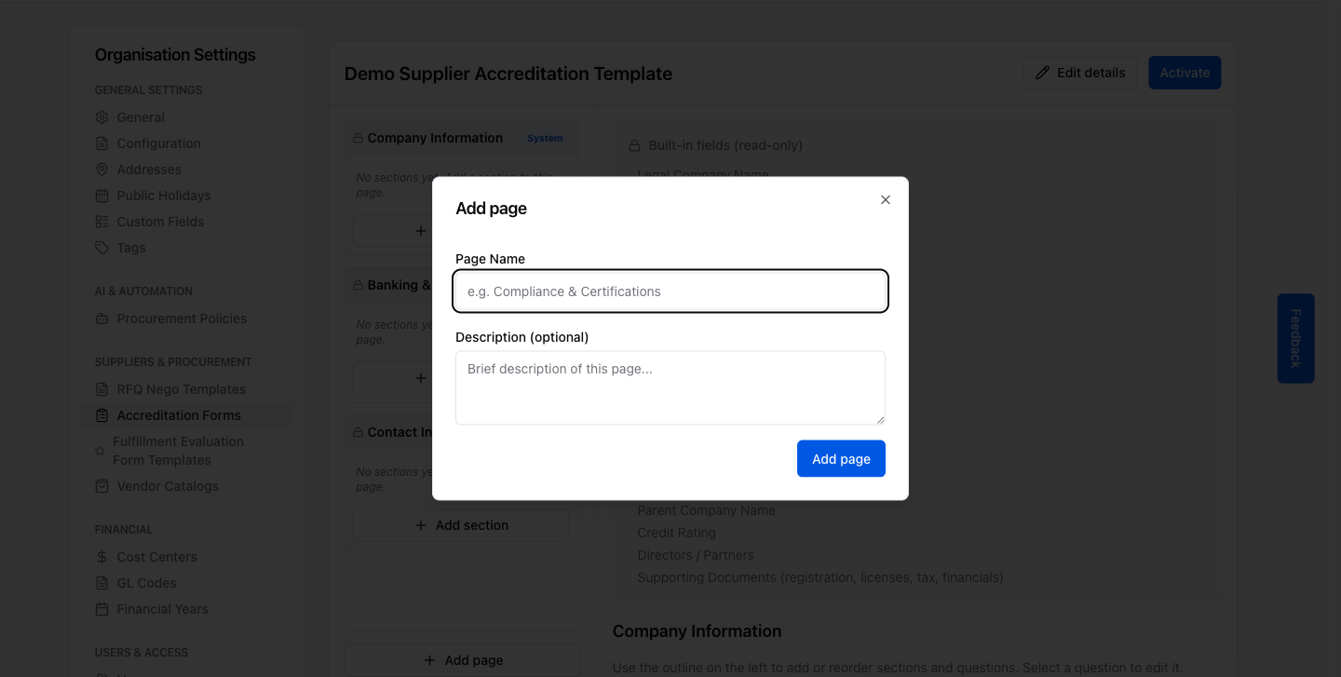The width and height of the screenshot is (1341, 677).
Task: Click Supporting Documents field text
Action: tap(820, 577)
